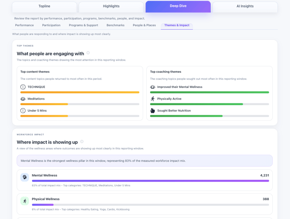290x219 pixels.
Task: Click the Under 5 Mins progress bar
Action: [x=80, y=116]
